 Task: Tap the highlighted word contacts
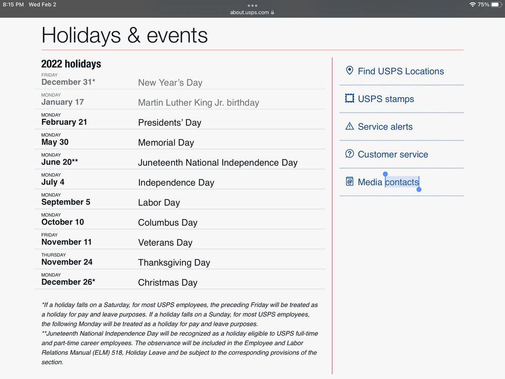click(x=402, y=182)
